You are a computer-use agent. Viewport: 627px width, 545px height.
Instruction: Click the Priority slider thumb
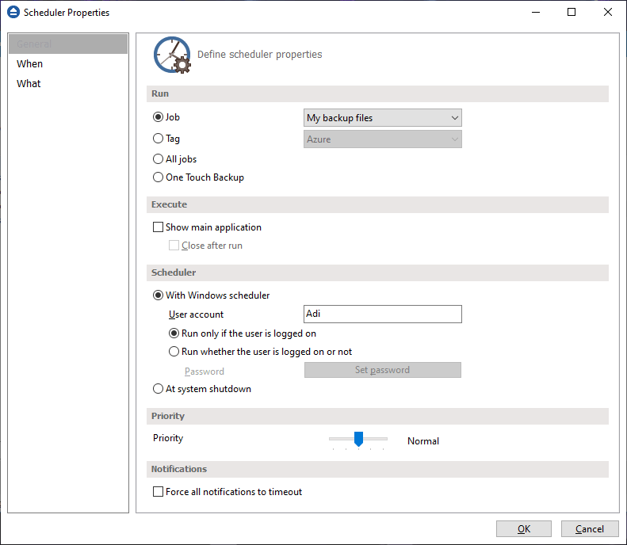point(359,439)
